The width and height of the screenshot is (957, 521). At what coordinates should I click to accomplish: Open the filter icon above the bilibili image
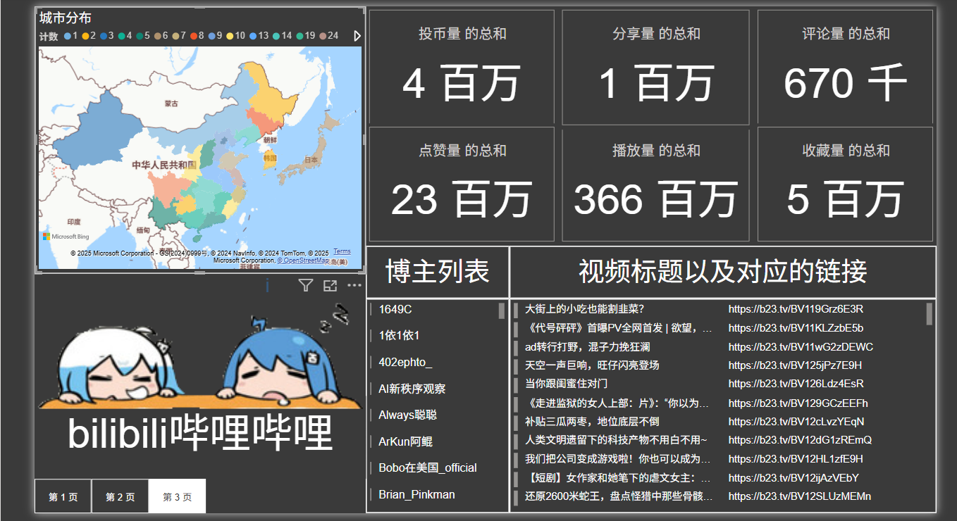coord(305,285)
